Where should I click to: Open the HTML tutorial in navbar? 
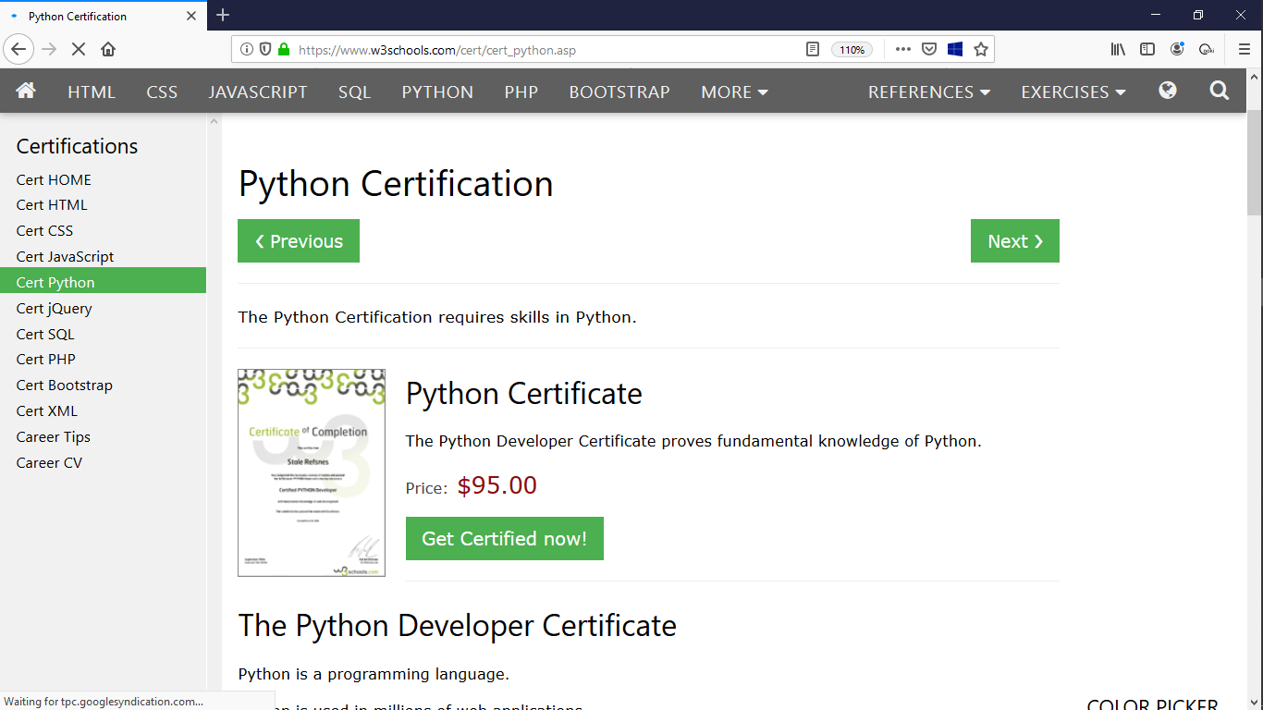92,92
